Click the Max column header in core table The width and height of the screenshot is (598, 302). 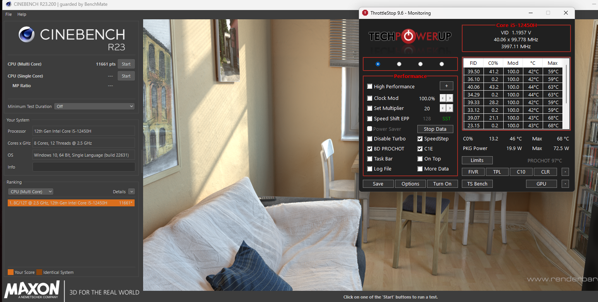553,63
